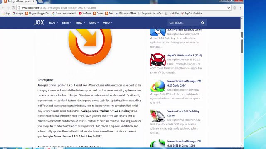Open VueScan Pro 9.5.62 Serial Key link
The height and width of the screenshot is (149, 266).
tap(183, 113)
